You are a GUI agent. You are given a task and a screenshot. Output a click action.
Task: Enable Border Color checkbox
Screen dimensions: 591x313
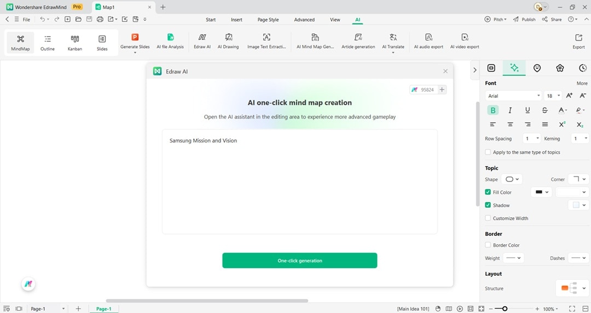tap(488, 245)
